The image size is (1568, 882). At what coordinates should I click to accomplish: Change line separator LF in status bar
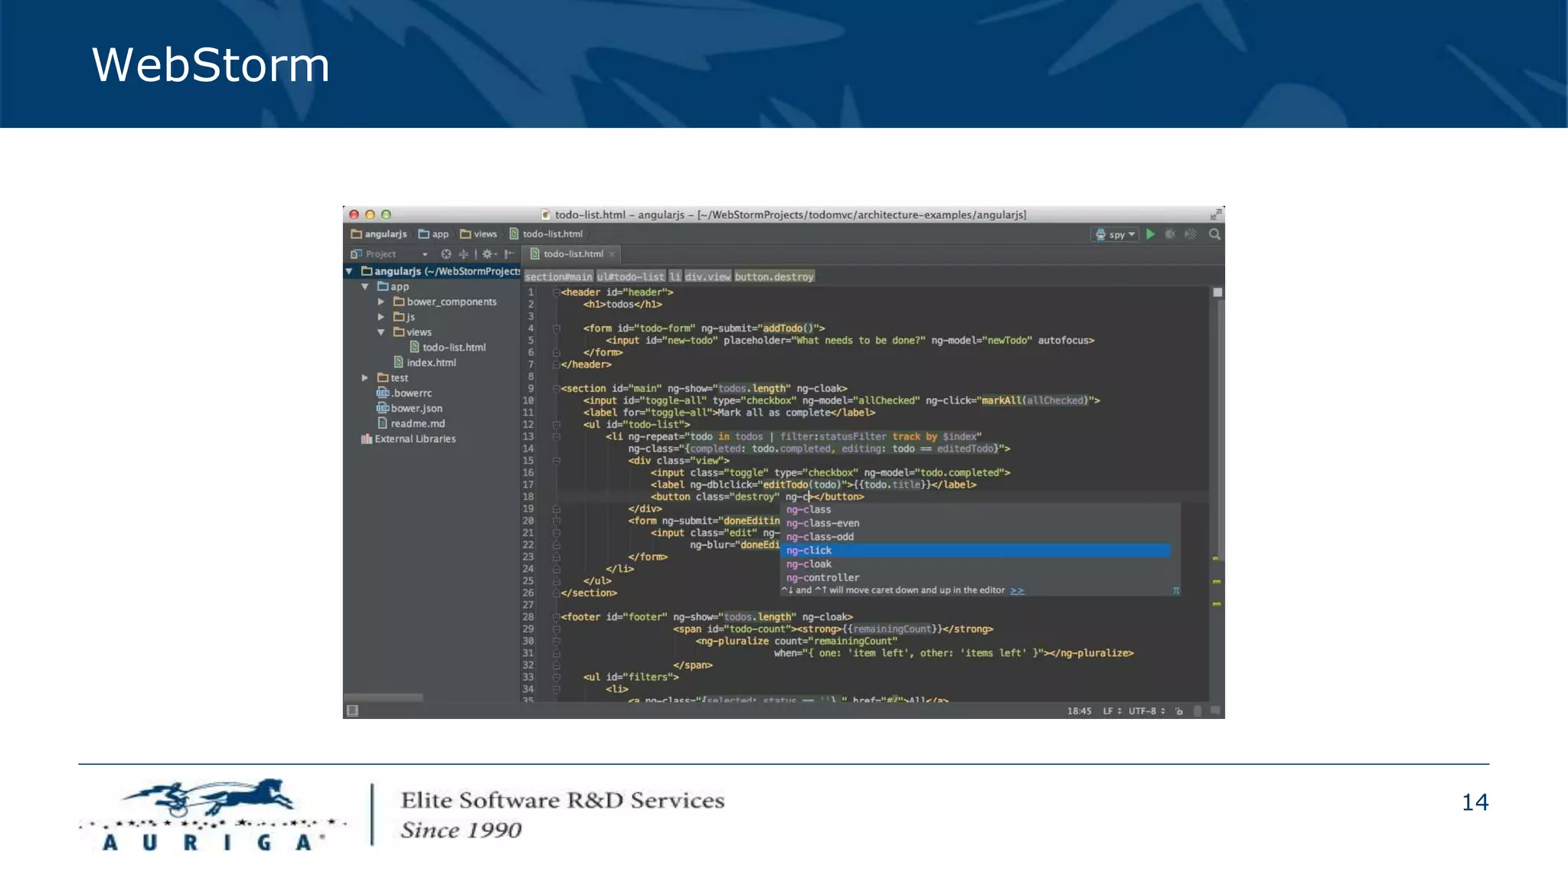click(1112, 711)
